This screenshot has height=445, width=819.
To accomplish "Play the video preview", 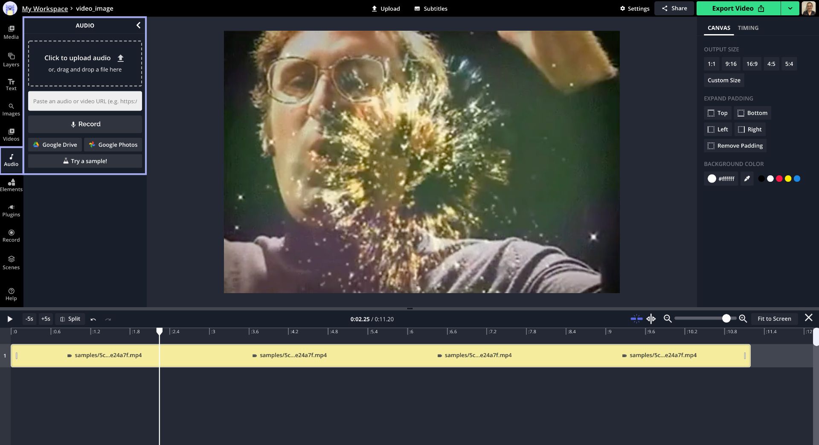I will [10, 319].
